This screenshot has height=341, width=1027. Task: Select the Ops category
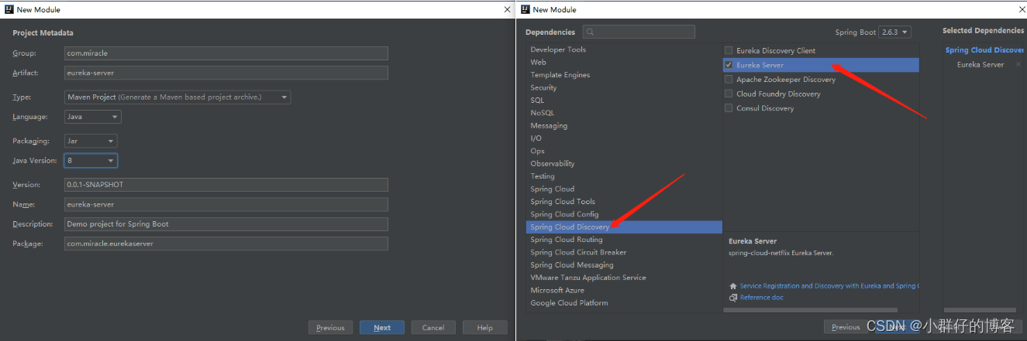[624, 151]
